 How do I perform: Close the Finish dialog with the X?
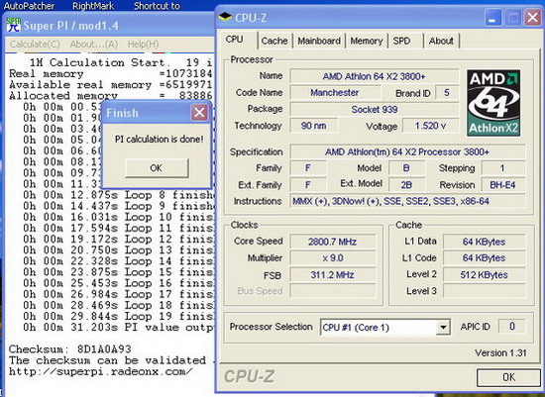pyautogui.click(x=199, y=113)
